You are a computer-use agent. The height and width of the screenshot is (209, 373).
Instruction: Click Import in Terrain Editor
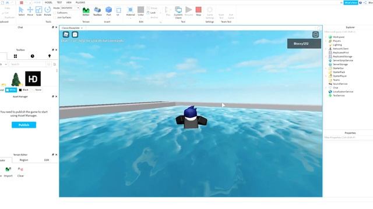click(x=8, y=172)
